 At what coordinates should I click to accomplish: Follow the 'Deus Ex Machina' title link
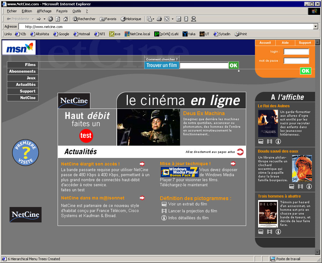204,113
